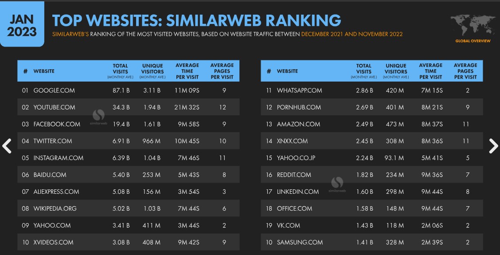500x255 pixels.
Task: Click Twitter's 966 M unique visitors value
Action: click(152, 141)
